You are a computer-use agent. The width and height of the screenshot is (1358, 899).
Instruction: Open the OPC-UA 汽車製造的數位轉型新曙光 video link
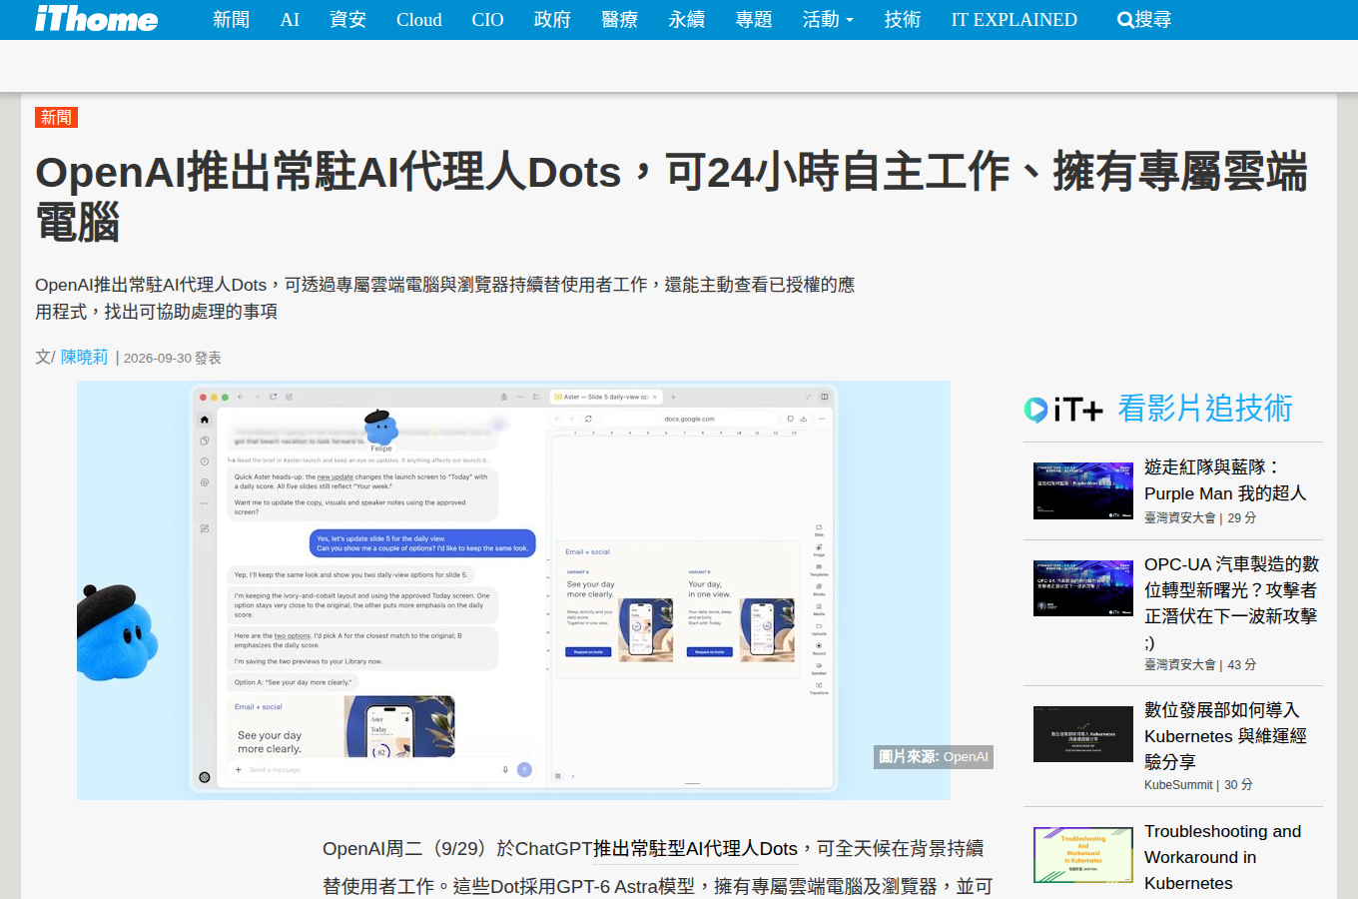[x=1232, y=603]
